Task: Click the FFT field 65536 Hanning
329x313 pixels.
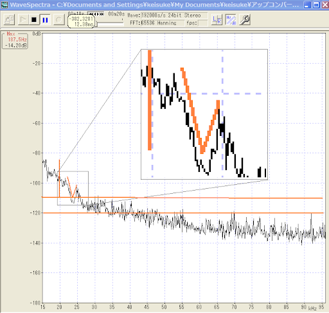Action: [163, 23]
